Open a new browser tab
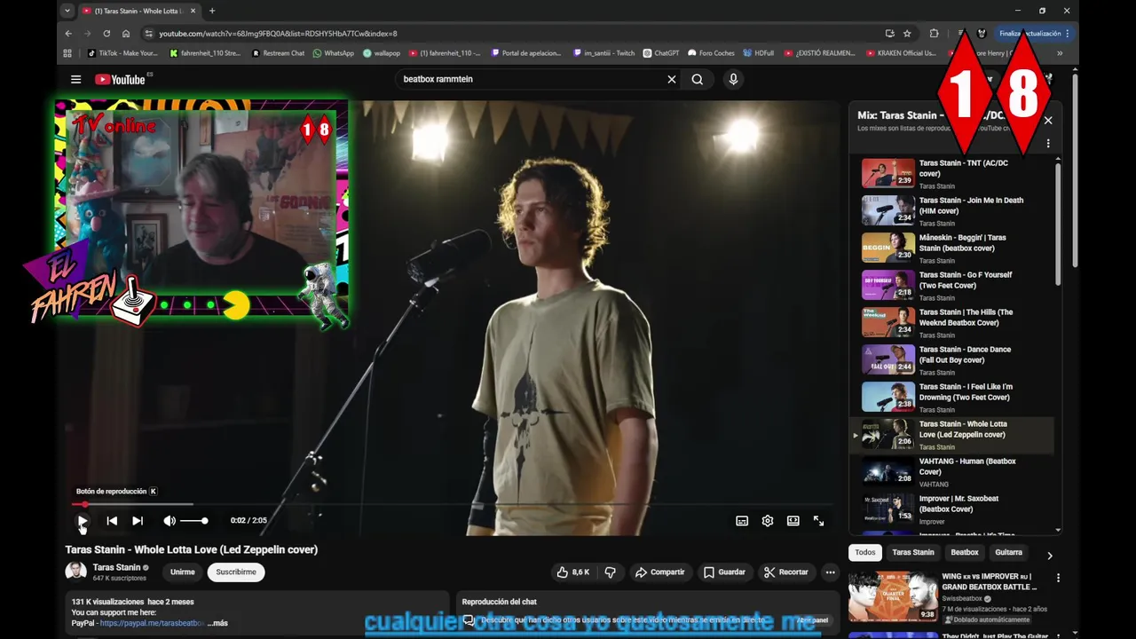Image resolution: width=1136 pixels, height=639 pixels. pyautogui.click(x=212, y=11)
